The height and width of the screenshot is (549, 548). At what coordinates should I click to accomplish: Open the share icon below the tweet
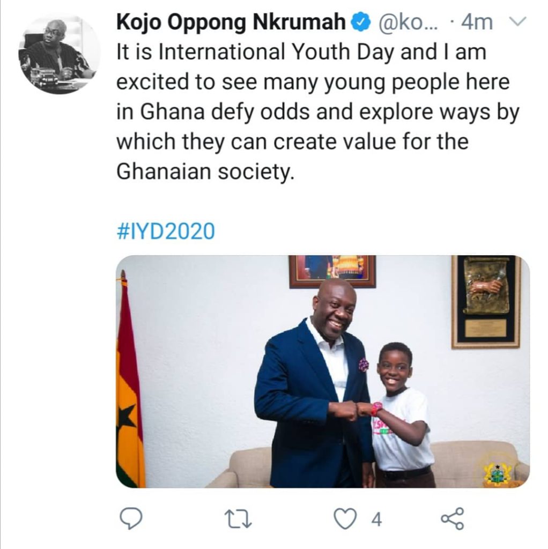tap(453, 518)
